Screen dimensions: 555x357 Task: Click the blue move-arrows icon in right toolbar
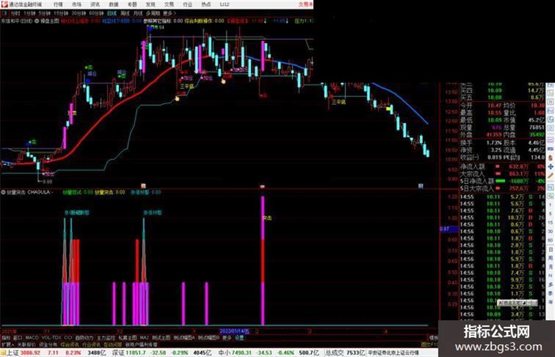550,167
